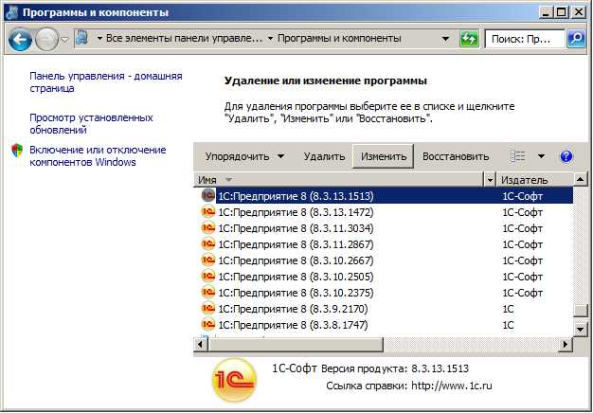Click window icon in the title bar

point(12,12)
